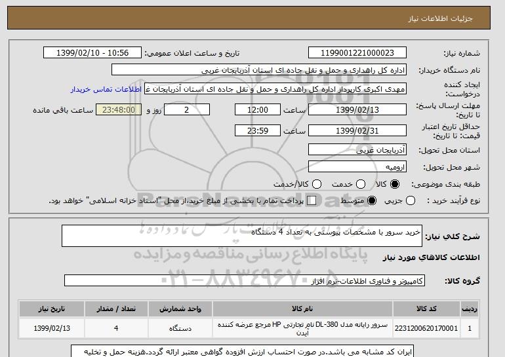505x357 pixels.
Task: Click the validity hour field 23:59
Action: (258, 130)
